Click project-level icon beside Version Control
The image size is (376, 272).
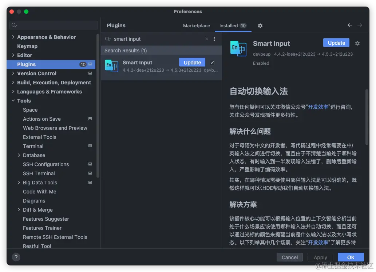(90, 73)
